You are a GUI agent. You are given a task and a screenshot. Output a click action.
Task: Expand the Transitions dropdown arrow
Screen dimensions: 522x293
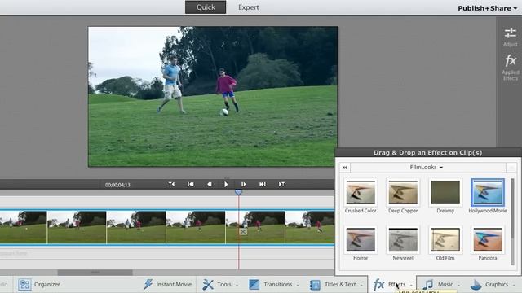point(298,286)
